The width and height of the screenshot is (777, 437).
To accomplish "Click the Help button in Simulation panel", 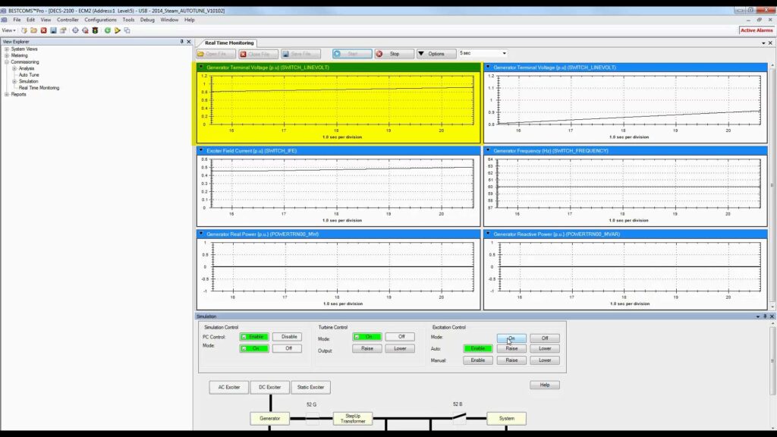I will click(x=544, y=385).
